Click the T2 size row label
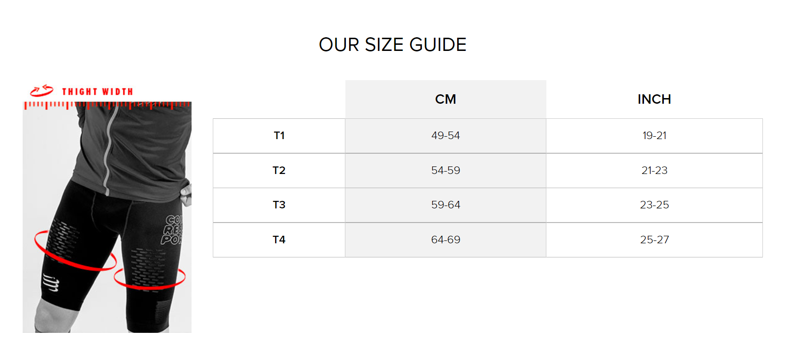The height and width of the screenshot is (339, 795). 279,171
